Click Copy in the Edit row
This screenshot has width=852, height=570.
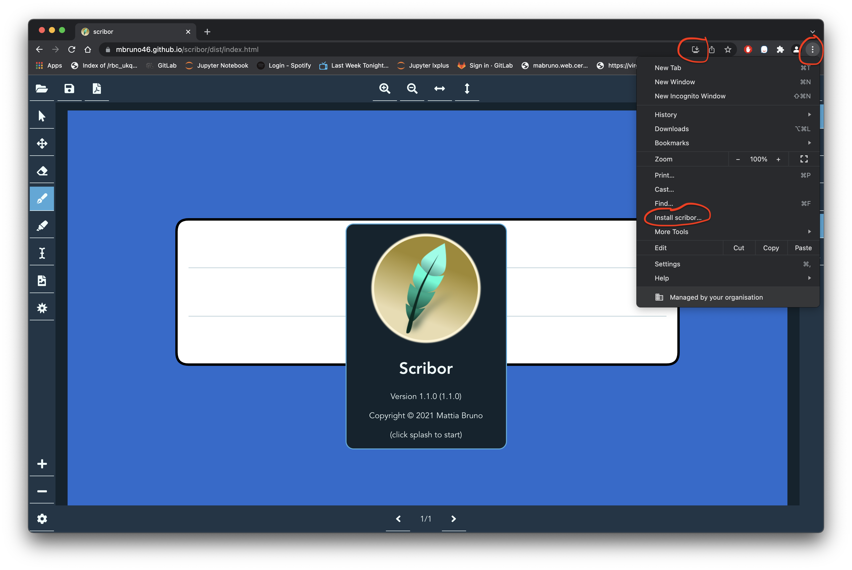[771, 248]
